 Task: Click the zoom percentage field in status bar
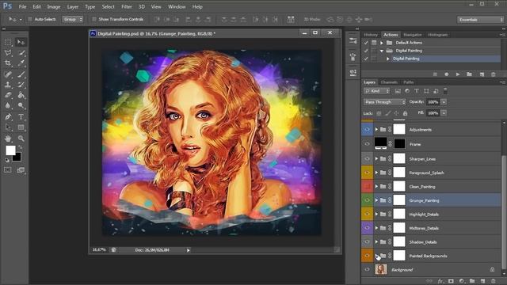coord(99,250)
